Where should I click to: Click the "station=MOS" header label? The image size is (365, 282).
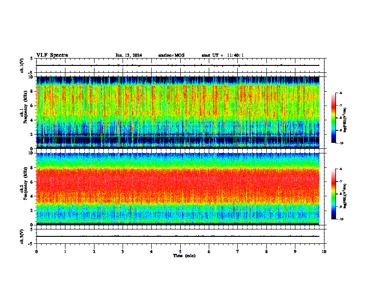point(171,55)
